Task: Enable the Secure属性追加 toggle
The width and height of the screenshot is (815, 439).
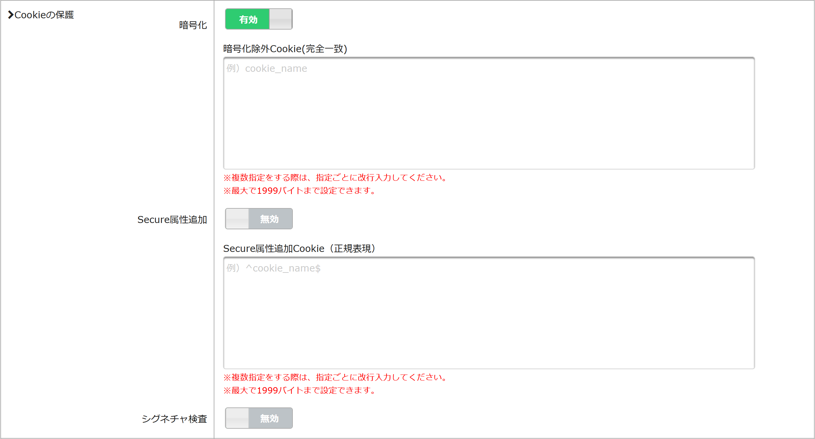Action: click(259, 219)
